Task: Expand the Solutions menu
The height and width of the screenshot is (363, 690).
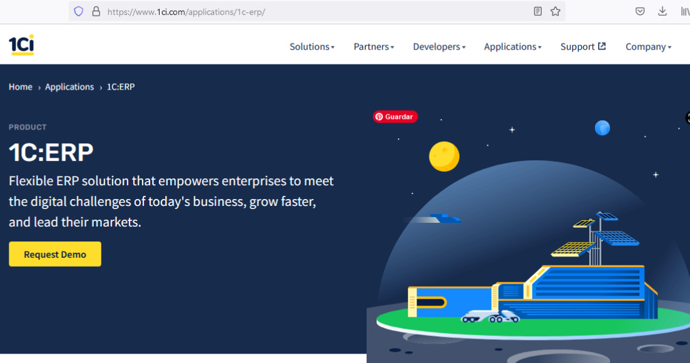Action: click(x=312, y=47)
